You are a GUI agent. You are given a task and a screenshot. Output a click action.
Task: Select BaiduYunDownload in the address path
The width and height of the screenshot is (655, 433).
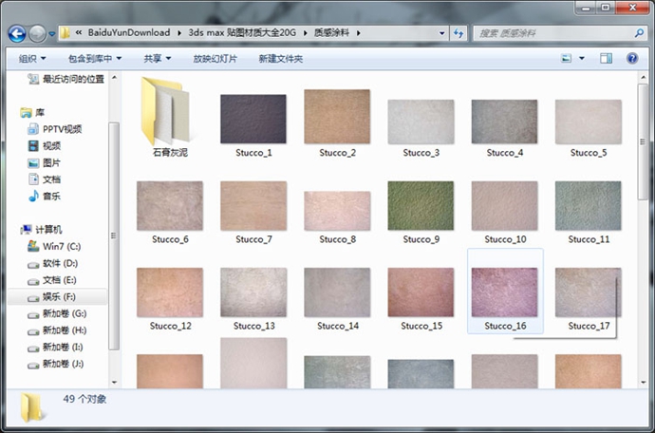pyautogui.click(x=129, y=32)
